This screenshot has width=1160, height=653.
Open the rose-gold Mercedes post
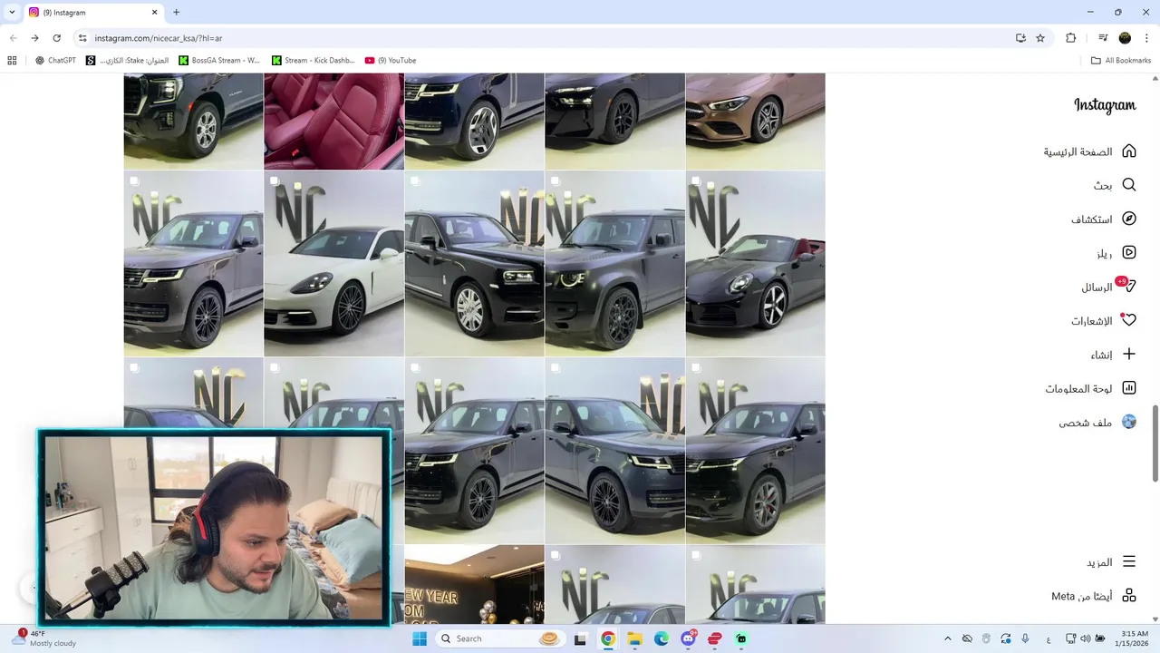pyautogui.click(x=755, y=122)
